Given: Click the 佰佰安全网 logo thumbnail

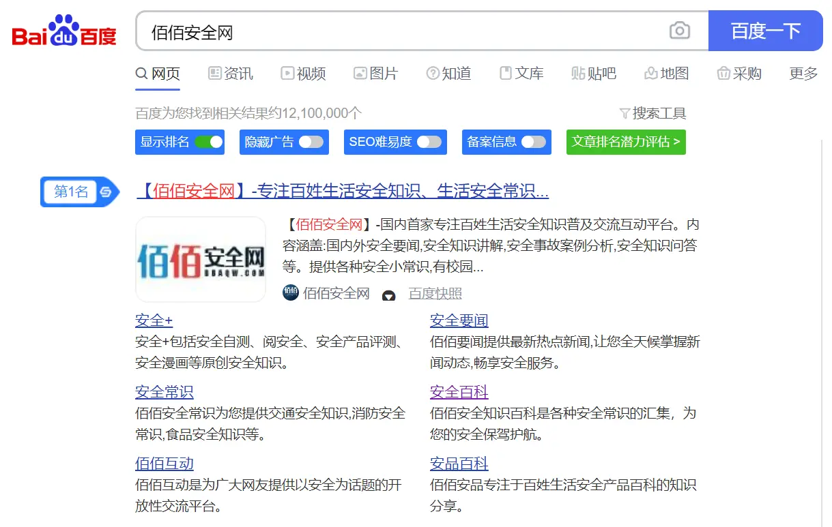Looking at the screenshot, I should pyautogui.click(x=201, y=259).
